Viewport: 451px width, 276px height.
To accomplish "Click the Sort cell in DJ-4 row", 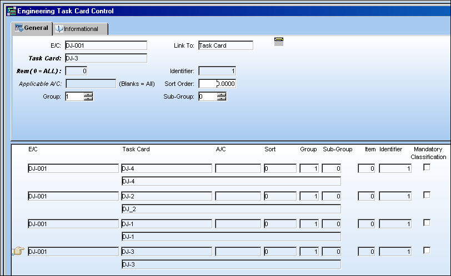I will [x=280, y=168].
